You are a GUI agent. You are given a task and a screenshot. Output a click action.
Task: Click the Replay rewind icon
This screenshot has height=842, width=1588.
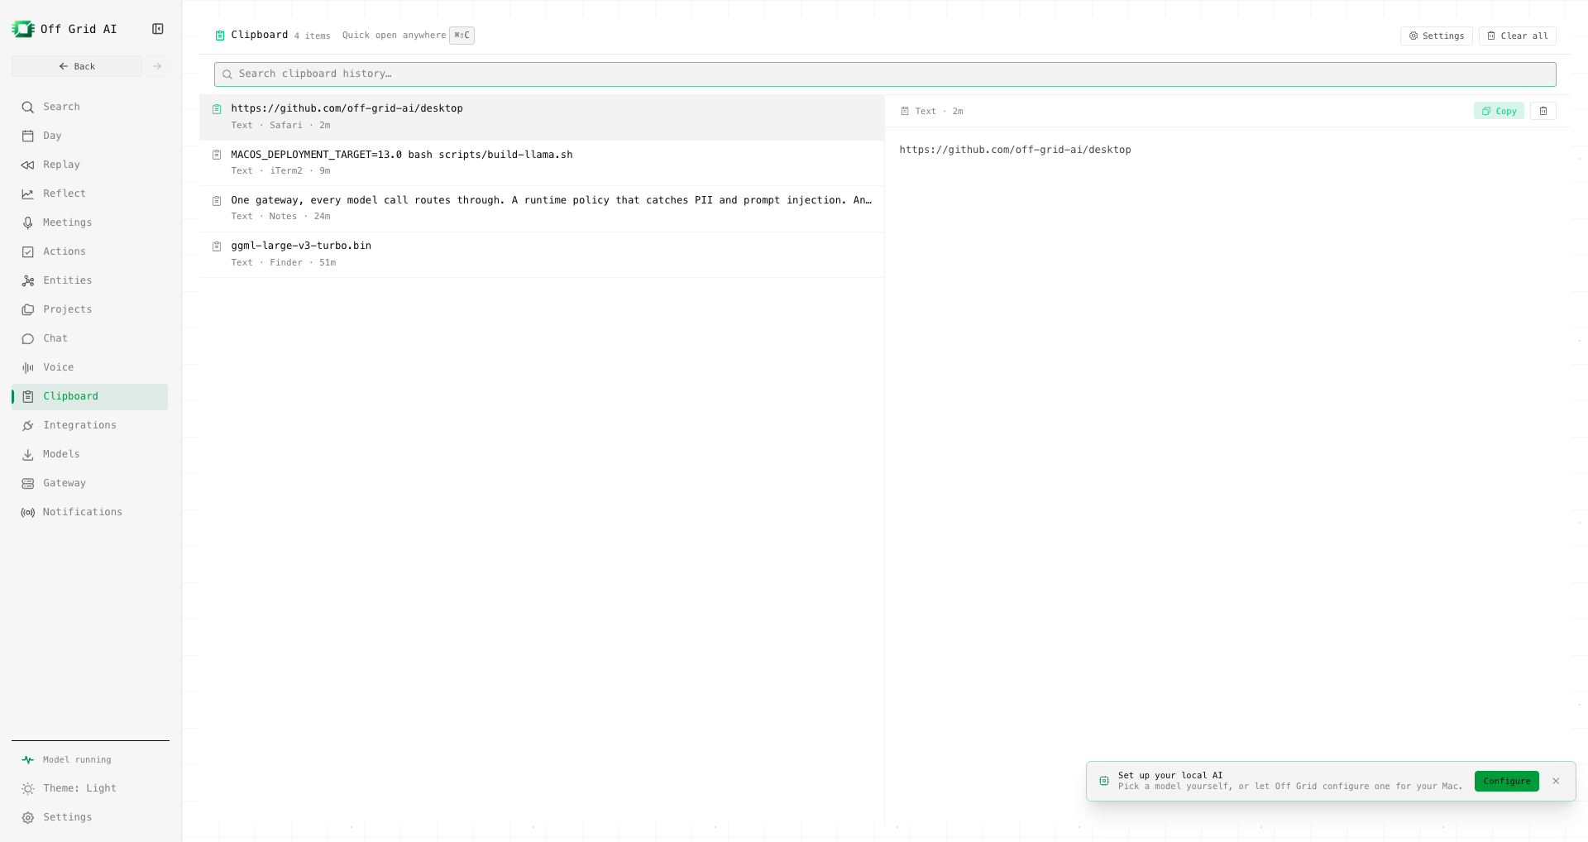point(28,165)
